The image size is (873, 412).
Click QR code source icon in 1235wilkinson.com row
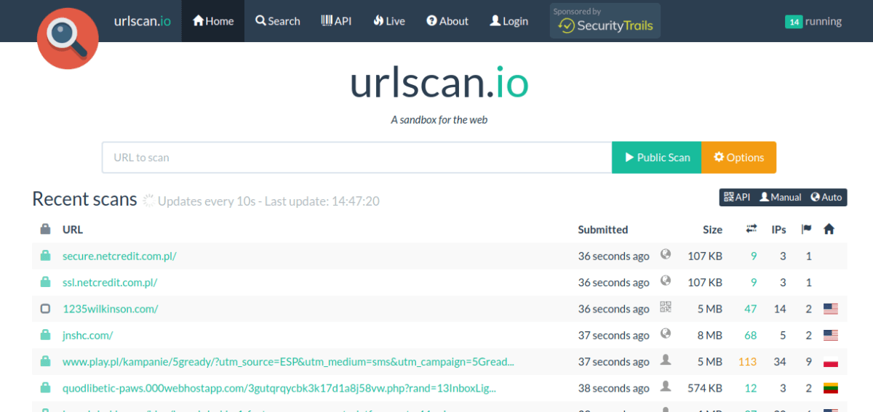click(x=665, y=307)
